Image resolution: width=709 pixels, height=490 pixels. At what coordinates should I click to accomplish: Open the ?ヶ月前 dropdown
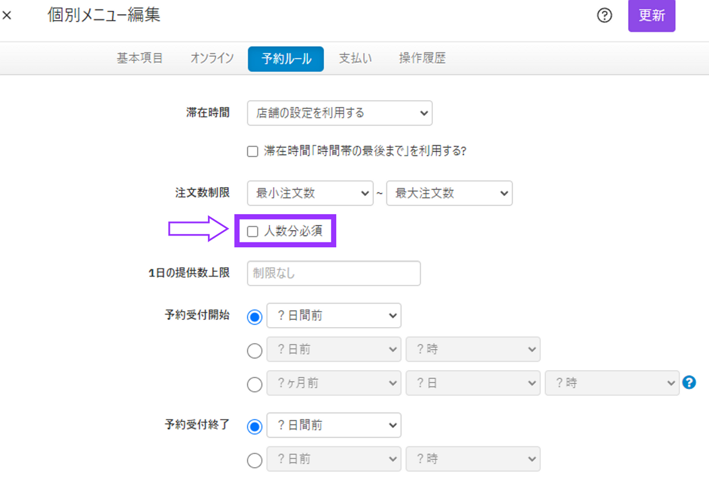click(334, 383)
